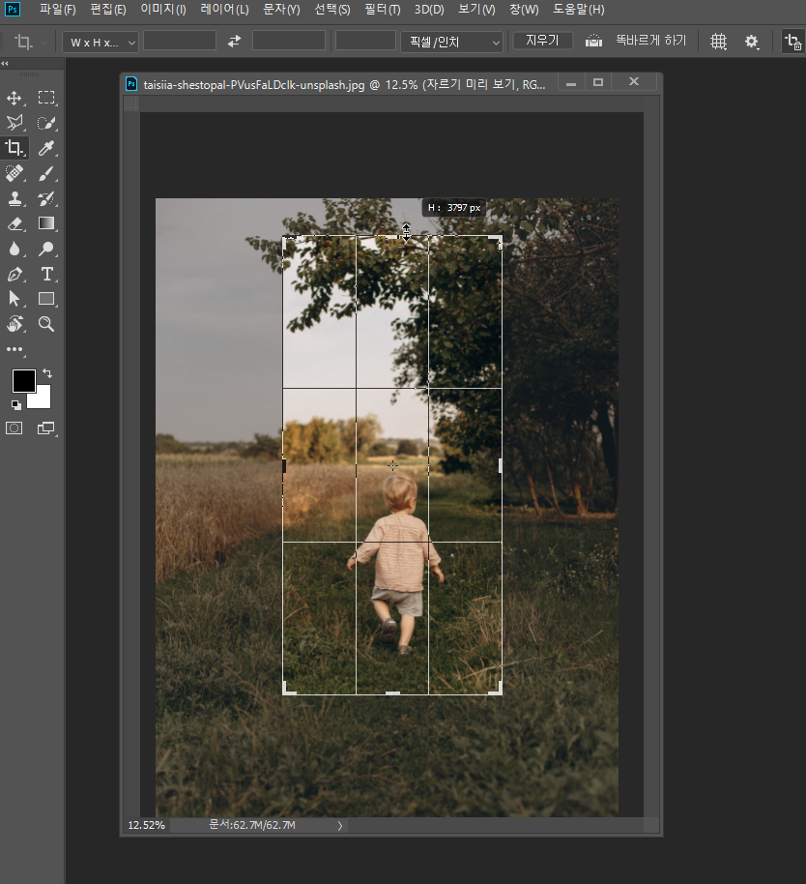Open the Edit Toolbar ellipsis menu
Viewport: 806px width, 884px height.
[x=14, y=349]
